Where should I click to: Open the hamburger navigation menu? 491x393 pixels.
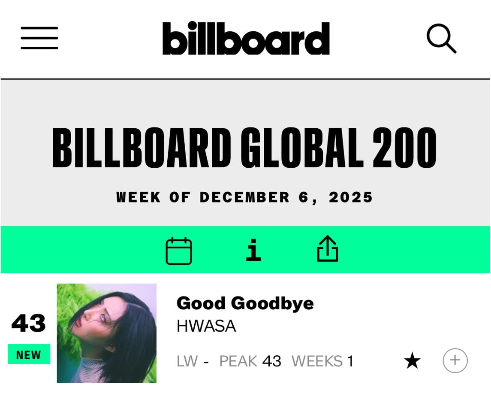click(39, 38)
